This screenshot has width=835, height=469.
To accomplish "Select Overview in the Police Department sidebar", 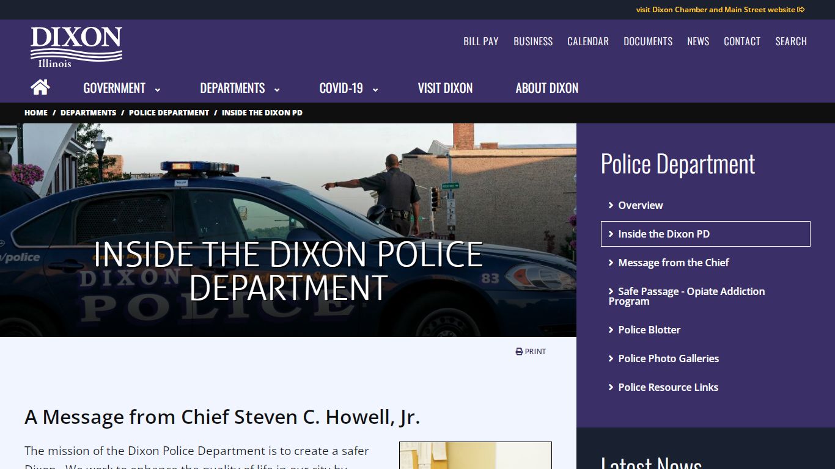I will tap(705, 205).
